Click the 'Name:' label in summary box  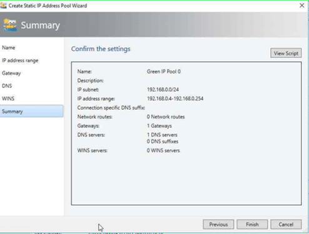coord(84,72)
